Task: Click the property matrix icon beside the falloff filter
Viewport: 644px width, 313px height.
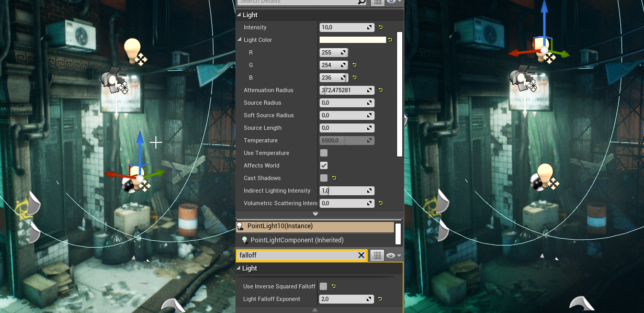Action: click(x=377, y=255)
